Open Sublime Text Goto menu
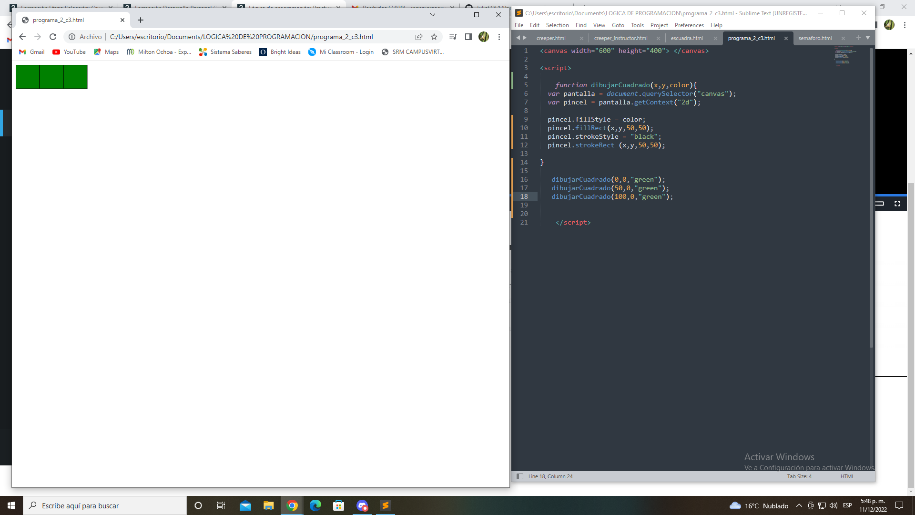 pyautogui.click(x=618, y=25)
